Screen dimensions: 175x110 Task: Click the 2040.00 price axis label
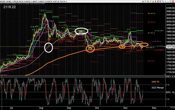pyautogui.click(x=171, y=18)
